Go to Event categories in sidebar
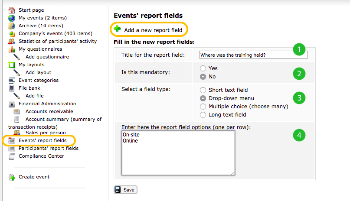350x201 pixels. pos(39,80)
